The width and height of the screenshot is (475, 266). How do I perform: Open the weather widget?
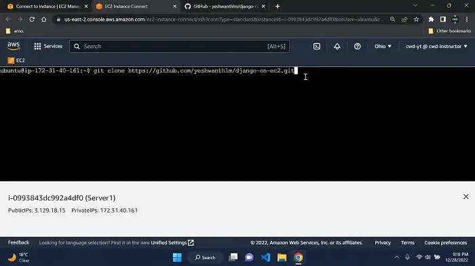(x=18, y=257)
